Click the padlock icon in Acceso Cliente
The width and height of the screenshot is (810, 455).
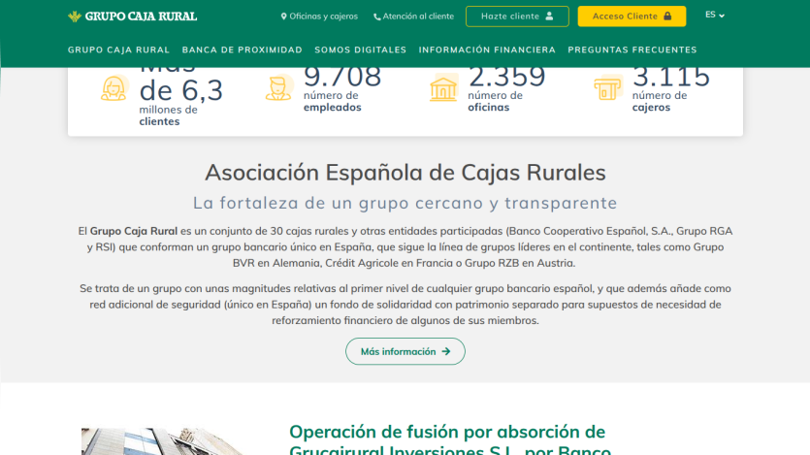pyautogui.click(x=667, y=16)
